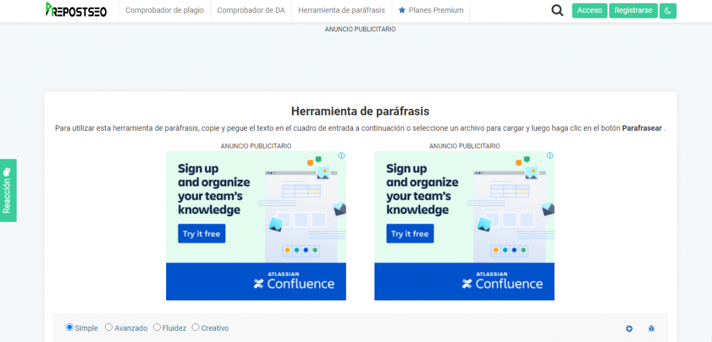This screenshot has width=712, height=342.
Task: Click the right Confluence ad banner footer
Action: 464,282
